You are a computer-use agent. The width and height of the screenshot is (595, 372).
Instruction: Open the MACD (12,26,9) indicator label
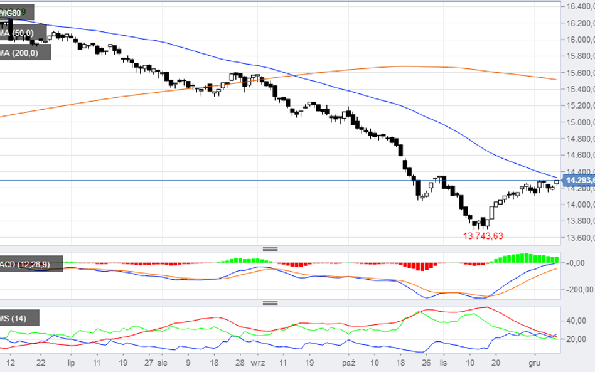pyautogui.click(x=30, y=263)
